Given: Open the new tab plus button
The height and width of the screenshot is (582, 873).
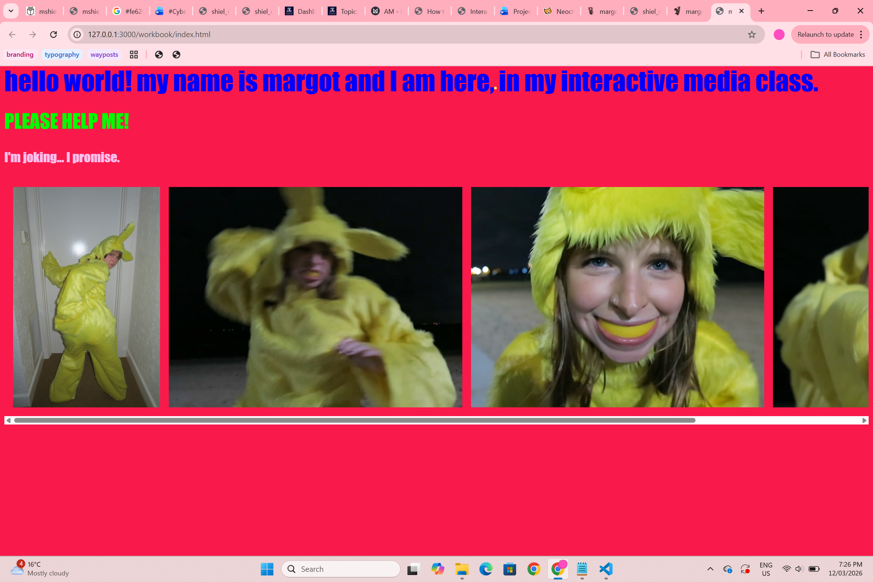Looking at the screenshot, I should click(761, 11).
